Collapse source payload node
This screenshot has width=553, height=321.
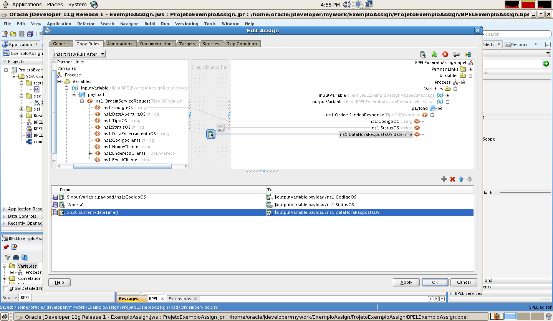(75, 94)
